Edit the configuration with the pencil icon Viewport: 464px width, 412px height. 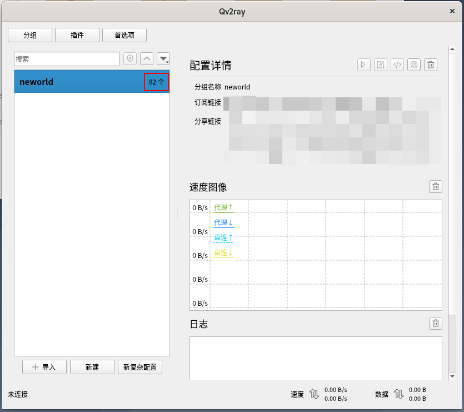pos(381,64)
